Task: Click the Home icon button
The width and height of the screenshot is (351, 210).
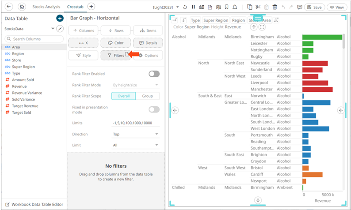Action: pos(22,7)
